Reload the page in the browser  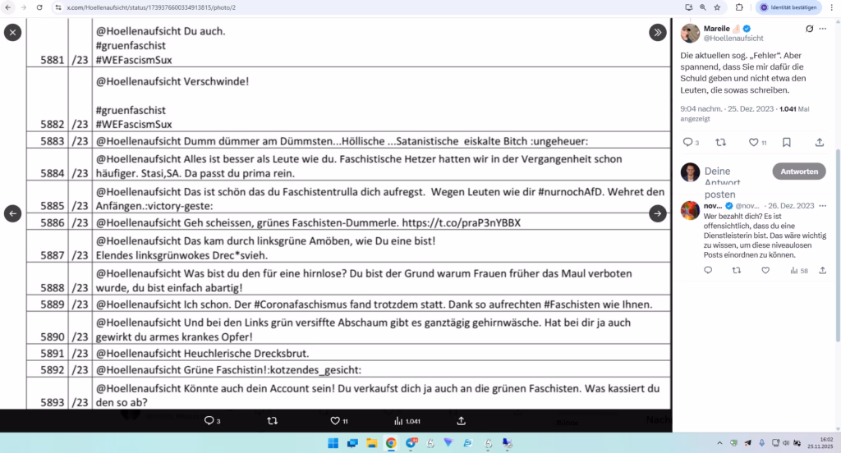coord(39,7)
